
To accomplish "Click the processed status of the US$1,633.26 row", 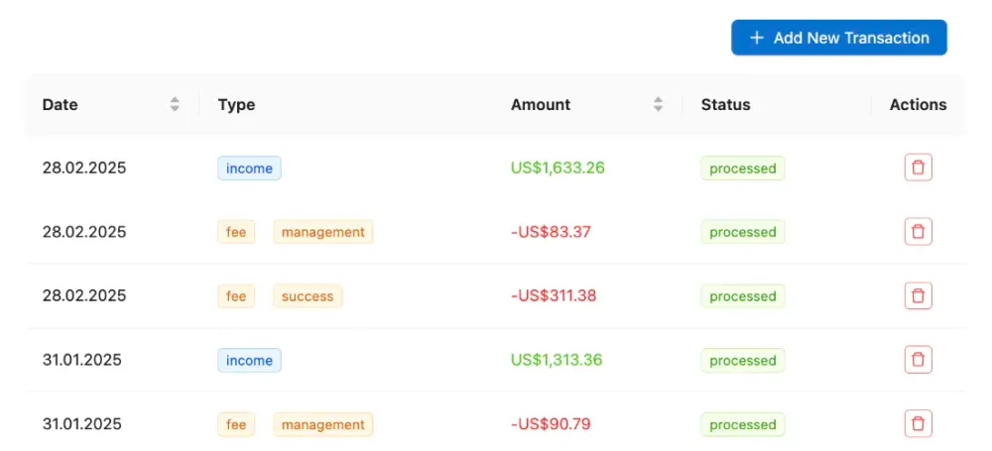I will coord(742,169).
